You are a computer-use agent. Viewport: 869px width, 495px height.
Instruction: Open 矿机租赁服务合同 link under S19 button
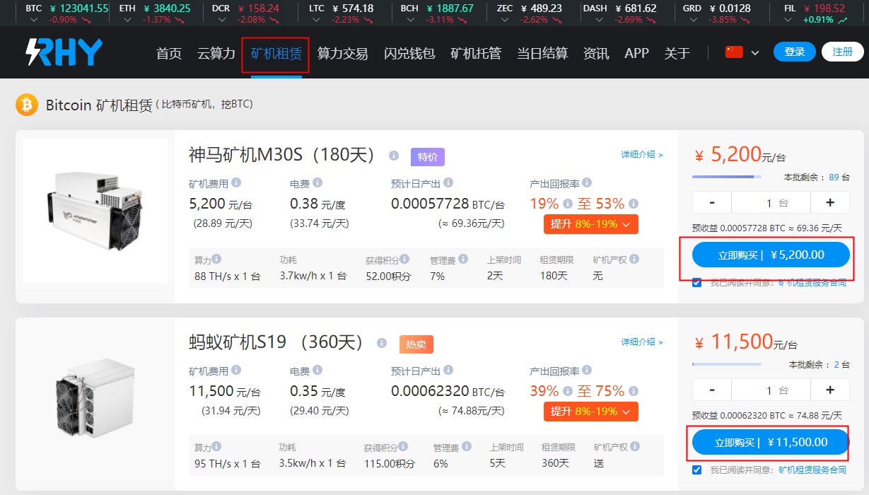(x=812, y=470)
